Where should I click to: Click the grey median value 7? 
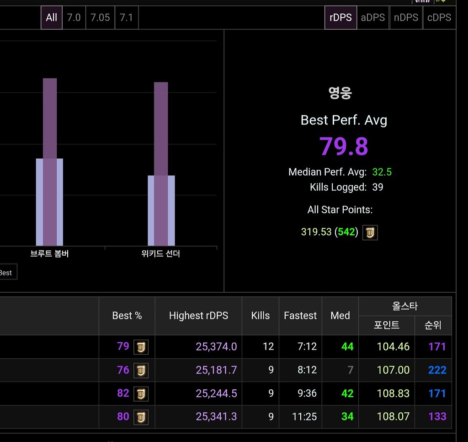point(351,370)
